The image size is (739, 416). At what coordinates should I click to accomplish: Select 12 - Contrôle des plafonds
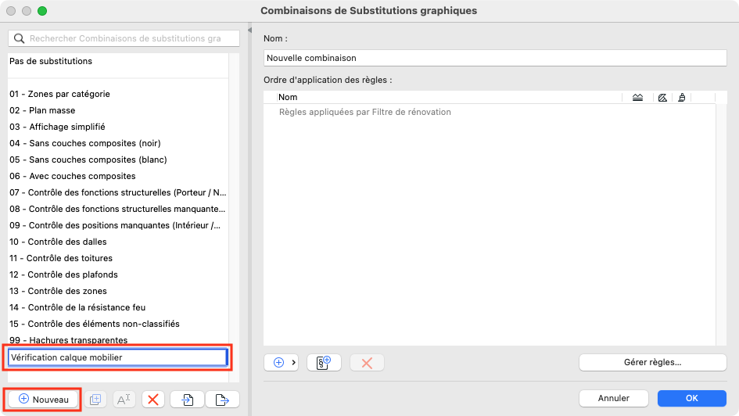[118, 274]
